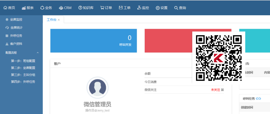Click the 账户 panel heading
Image resolution: width=270 pixels, height=114 pixels.
coord(57,64)
